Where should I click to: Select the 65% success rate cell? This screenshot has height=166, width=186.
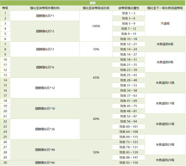[x=96, y=78]
